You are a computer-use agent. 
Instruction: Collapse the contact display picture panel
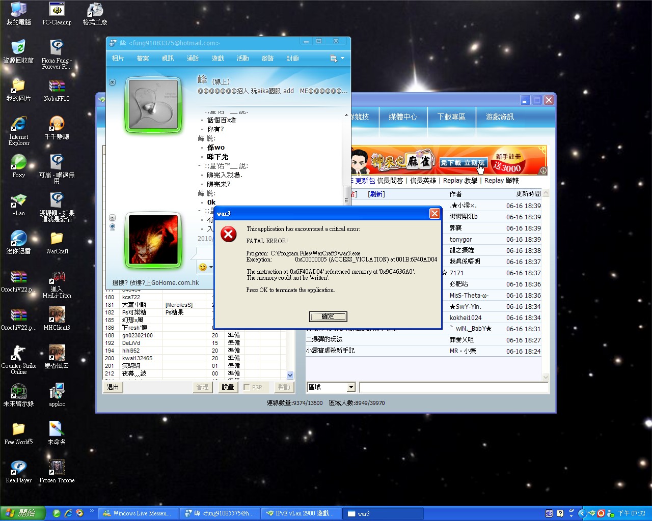(112, 82)
